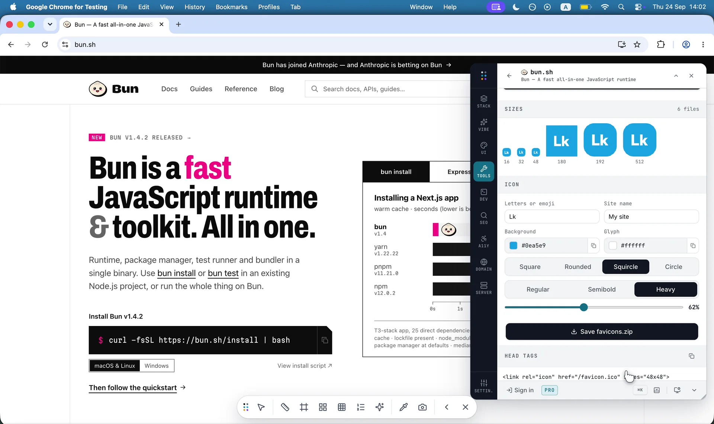Copy the curl install command

(x=325, y=340)
